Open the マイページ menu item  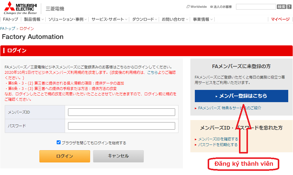(280, 19)
